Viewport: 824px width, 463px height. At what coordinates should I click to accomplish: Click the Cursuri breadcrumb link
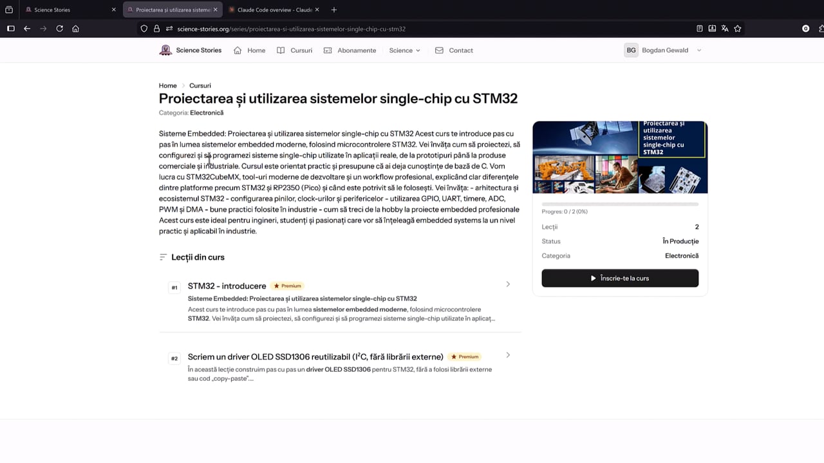[x=200, y=86]
